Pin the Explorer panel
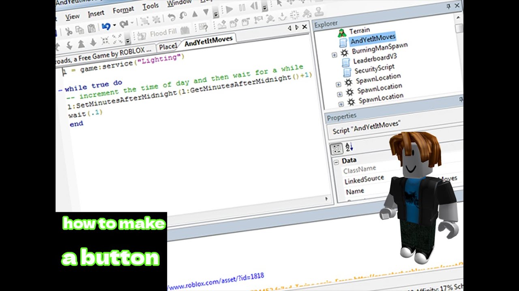This screenshot has height=291, width=519. coord(448,6)
